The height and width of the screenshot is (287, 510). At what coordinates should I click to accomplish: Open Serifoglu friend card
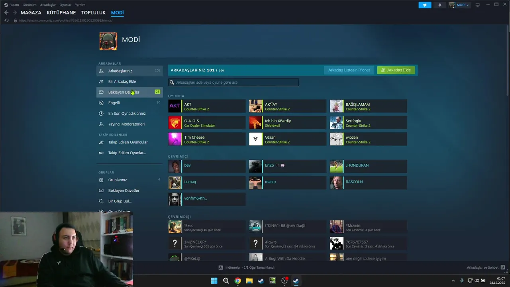[x=369, y=123]
